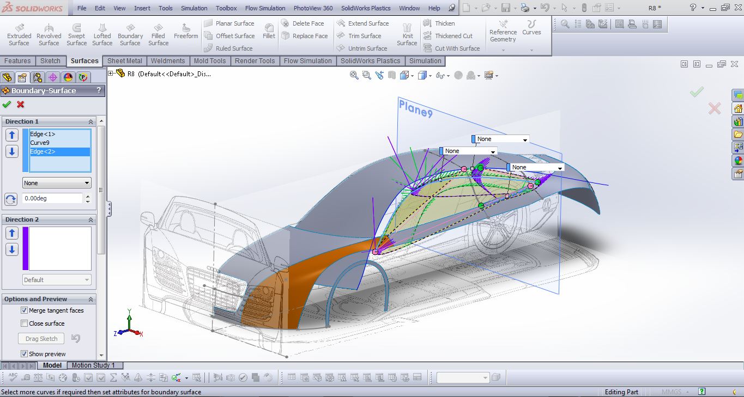The height and width of the screenshot is (397, 744).
Task: Activate the Boundary Surface ribbon tool
Action: pyautogui.click(x=130, y=34)
